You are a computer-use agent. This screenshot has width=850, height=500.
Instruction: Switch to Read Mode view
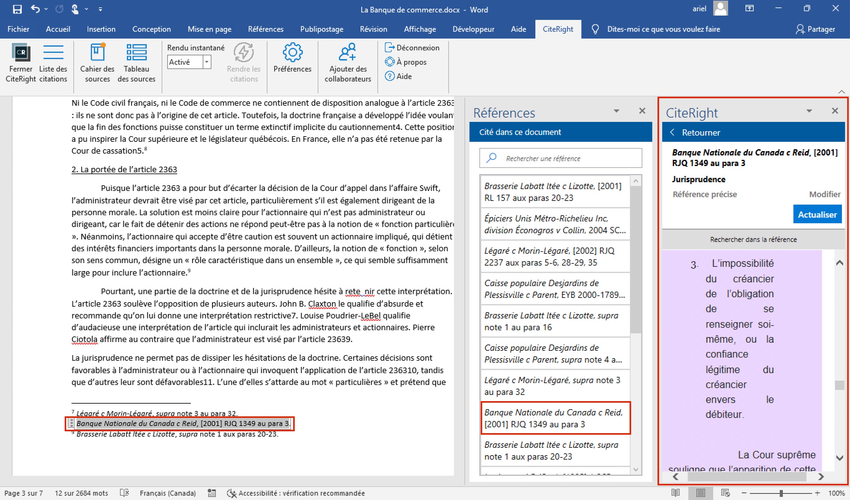(x=675, y=493)
